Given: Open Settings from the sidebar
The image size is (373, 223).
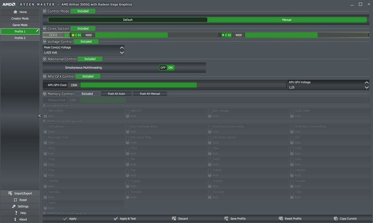Looking at the screenshot, I should [20, 206].
